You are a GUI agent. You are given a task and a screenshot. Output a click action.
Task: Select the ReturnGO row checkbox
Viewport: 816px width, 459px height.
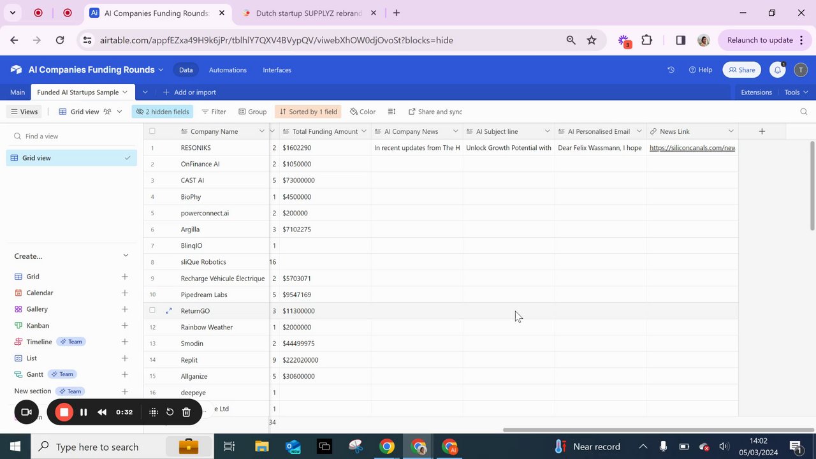pos(152,310)
